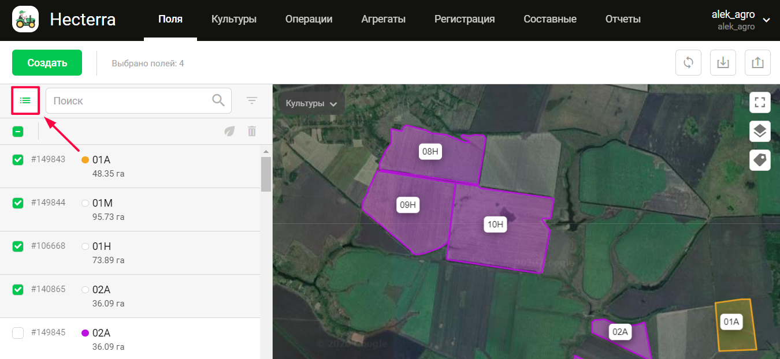This screenshot has height=359, width=780.
Task: Open the Отчеты tab
Action: click(x=623, y=19)
